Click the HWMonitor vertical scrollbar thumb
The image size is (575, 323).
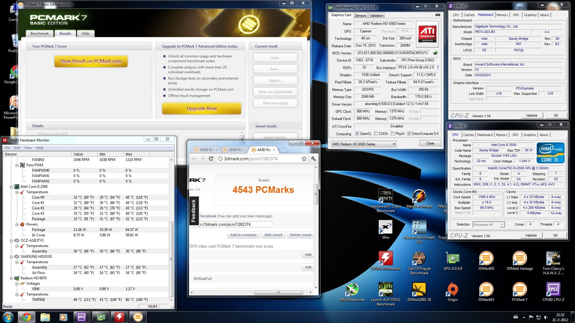coord(171,259)
